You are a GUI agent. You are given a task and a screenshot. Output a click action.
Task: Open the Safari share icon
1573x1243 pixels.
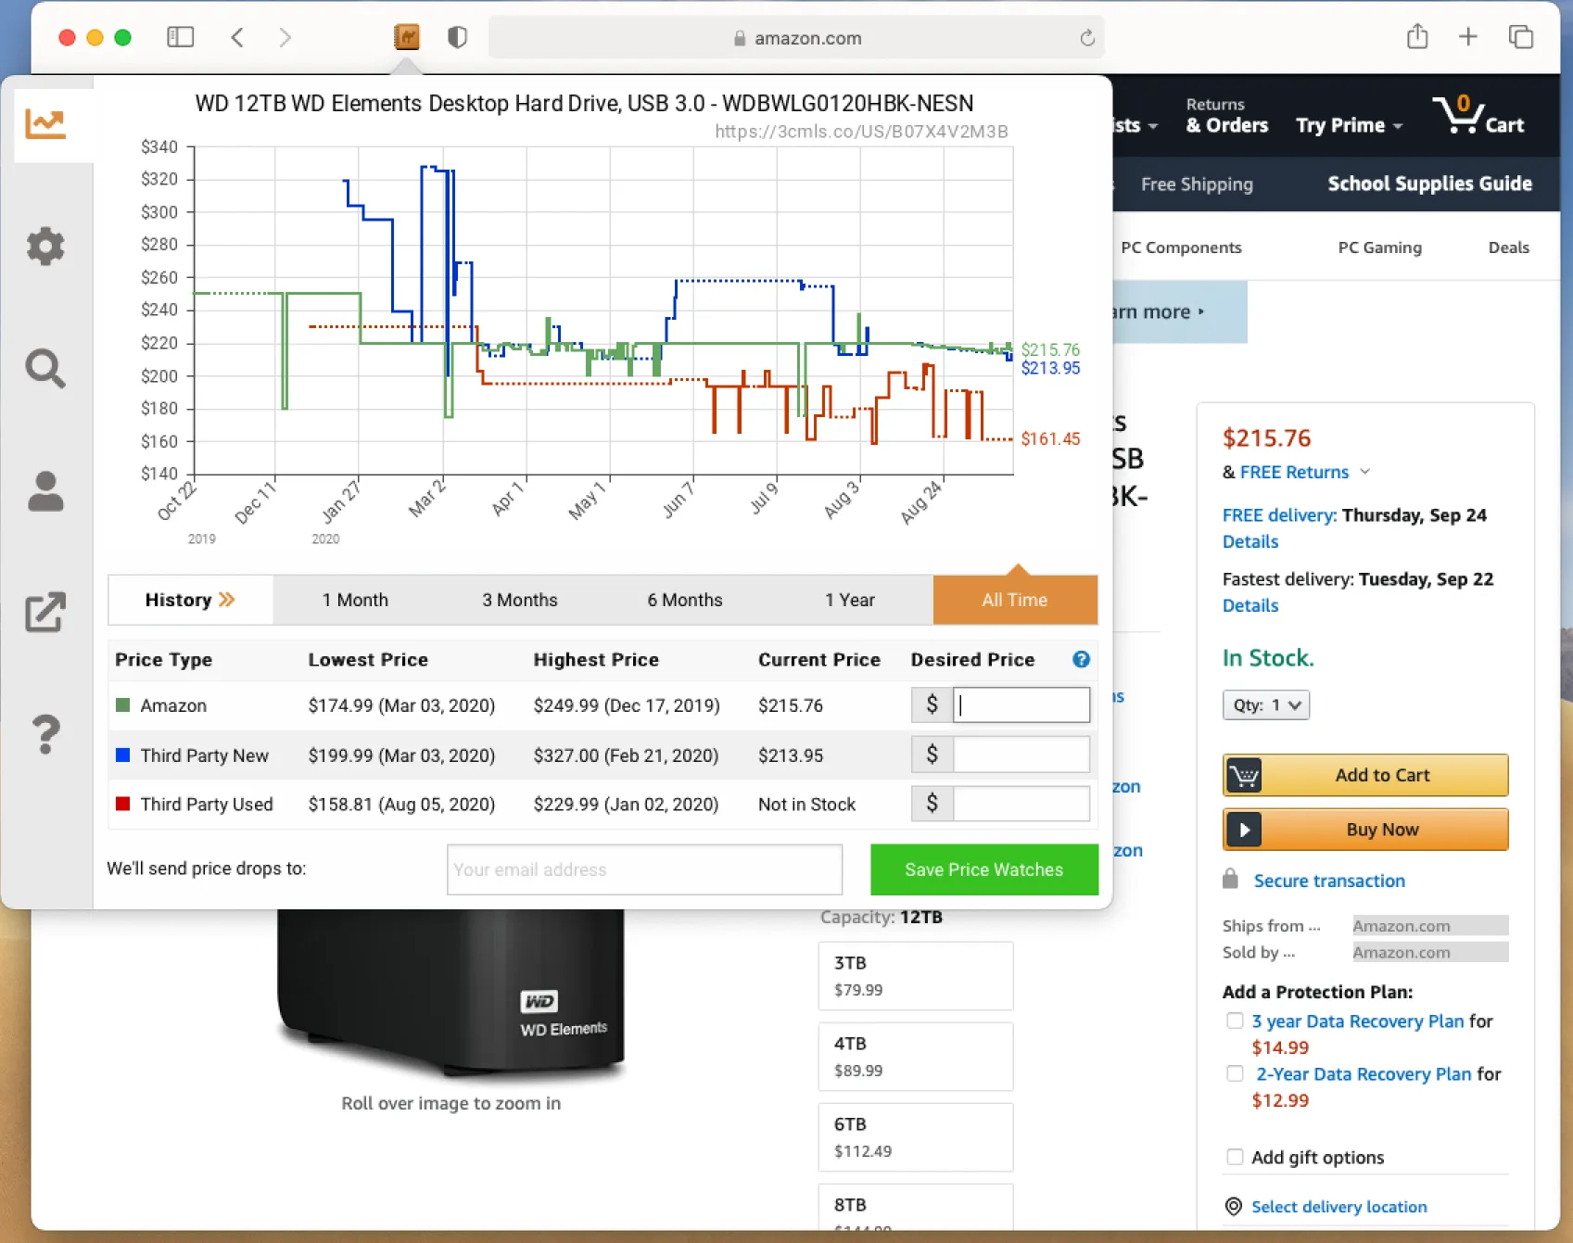1416,37
